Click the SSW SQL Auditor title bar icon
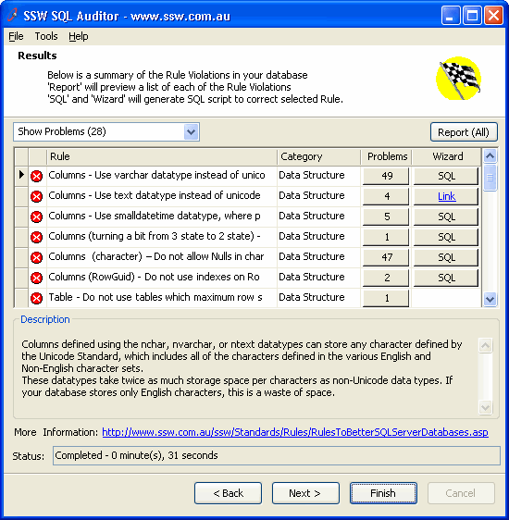 pos(12,15)
